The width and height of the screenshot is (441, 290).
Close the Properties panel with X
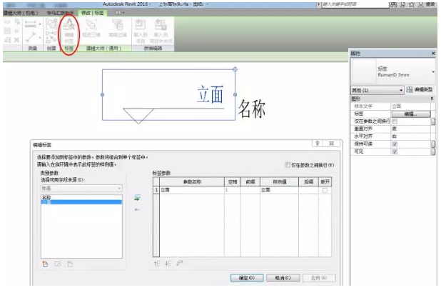(433, 53)
